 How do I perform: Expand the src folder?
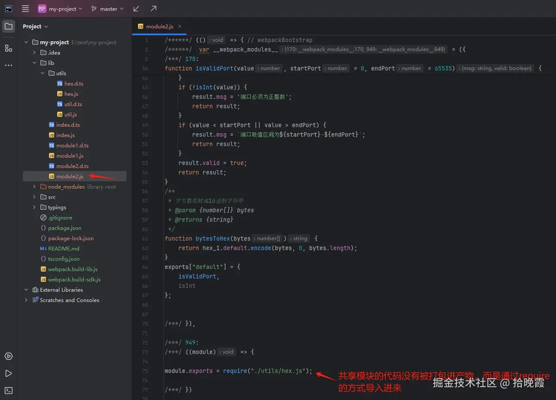(34, 197)
